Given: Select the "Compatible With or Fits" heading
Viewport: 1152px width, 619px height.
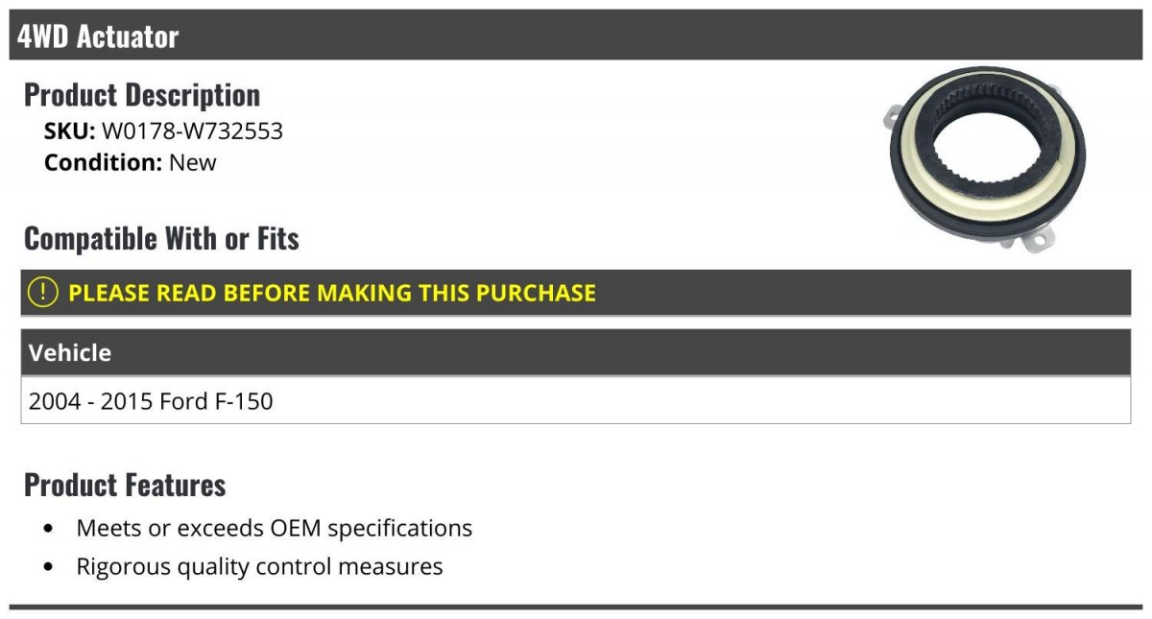Looking at the screenshot, I should 161,238.
